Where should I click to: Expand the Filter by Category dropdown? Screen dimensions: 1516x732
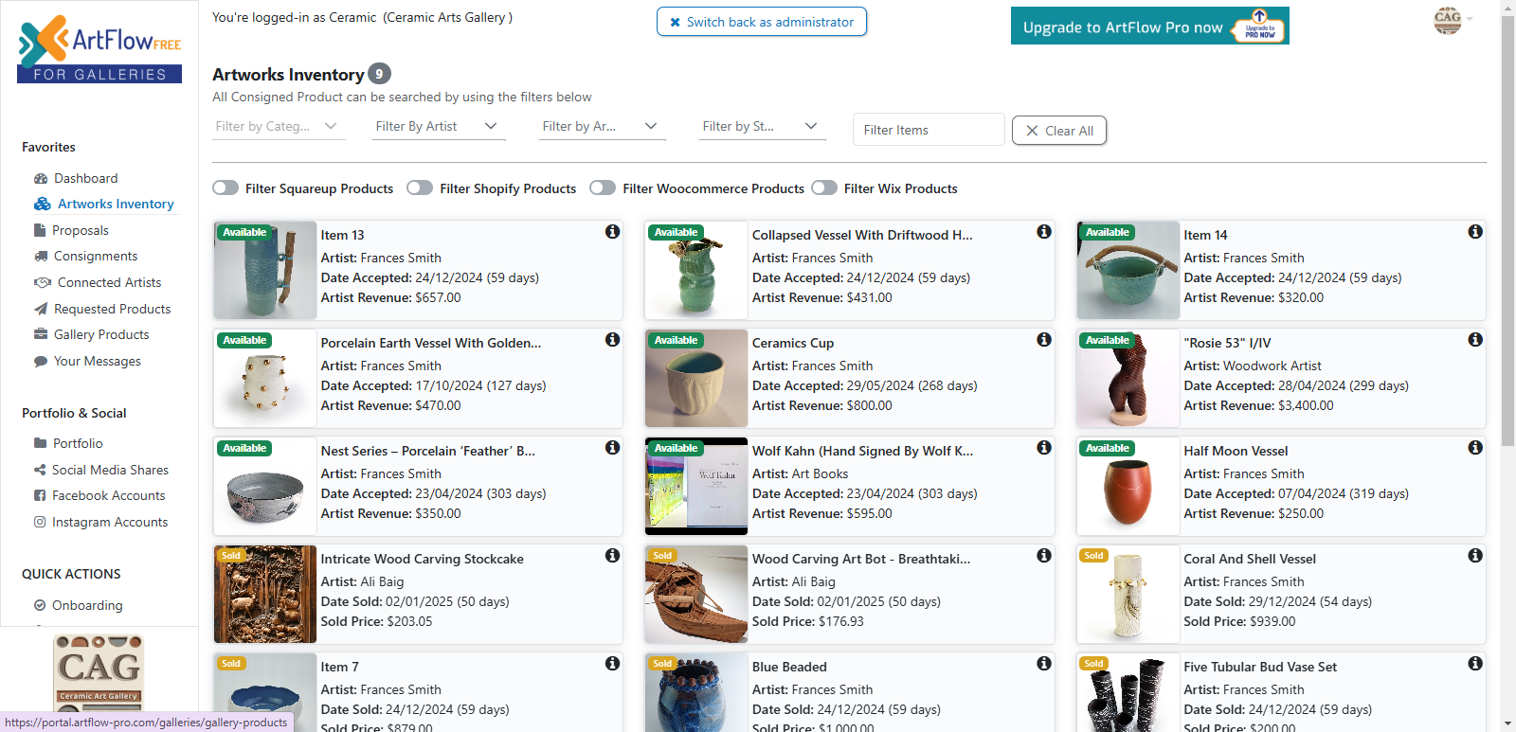(x=278, y=127)
